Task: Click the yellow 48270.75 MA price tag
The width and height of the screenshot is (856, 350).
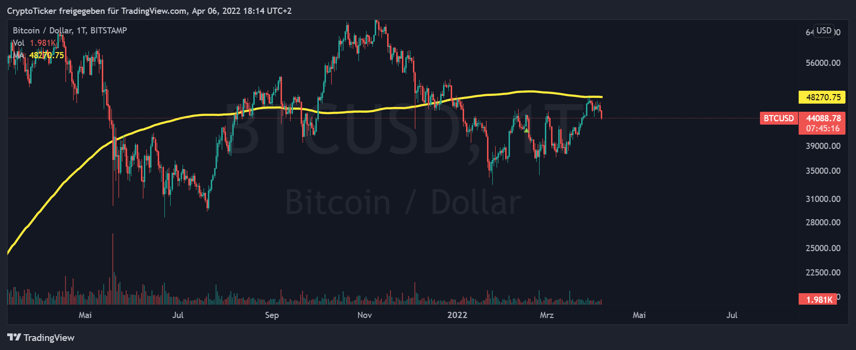Action: coord(822,97)
